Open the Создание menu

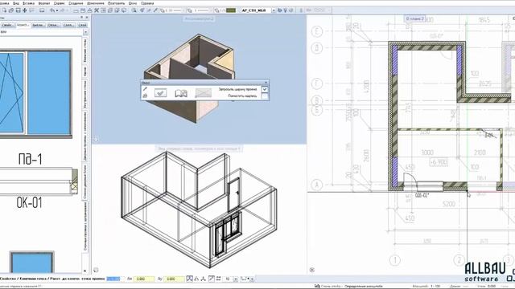click(x=76, y=3)
